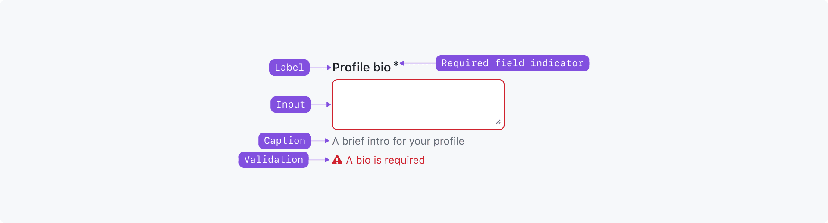This screenshot has width=828, height=223.
Task: Click the Required field indicator tag
Action: [512, 63]
